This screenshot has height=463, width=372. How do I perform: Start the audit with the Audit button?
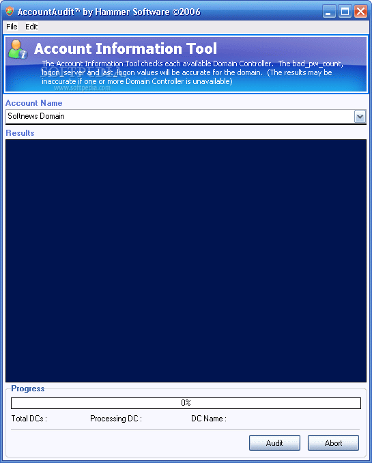(274, 443)
